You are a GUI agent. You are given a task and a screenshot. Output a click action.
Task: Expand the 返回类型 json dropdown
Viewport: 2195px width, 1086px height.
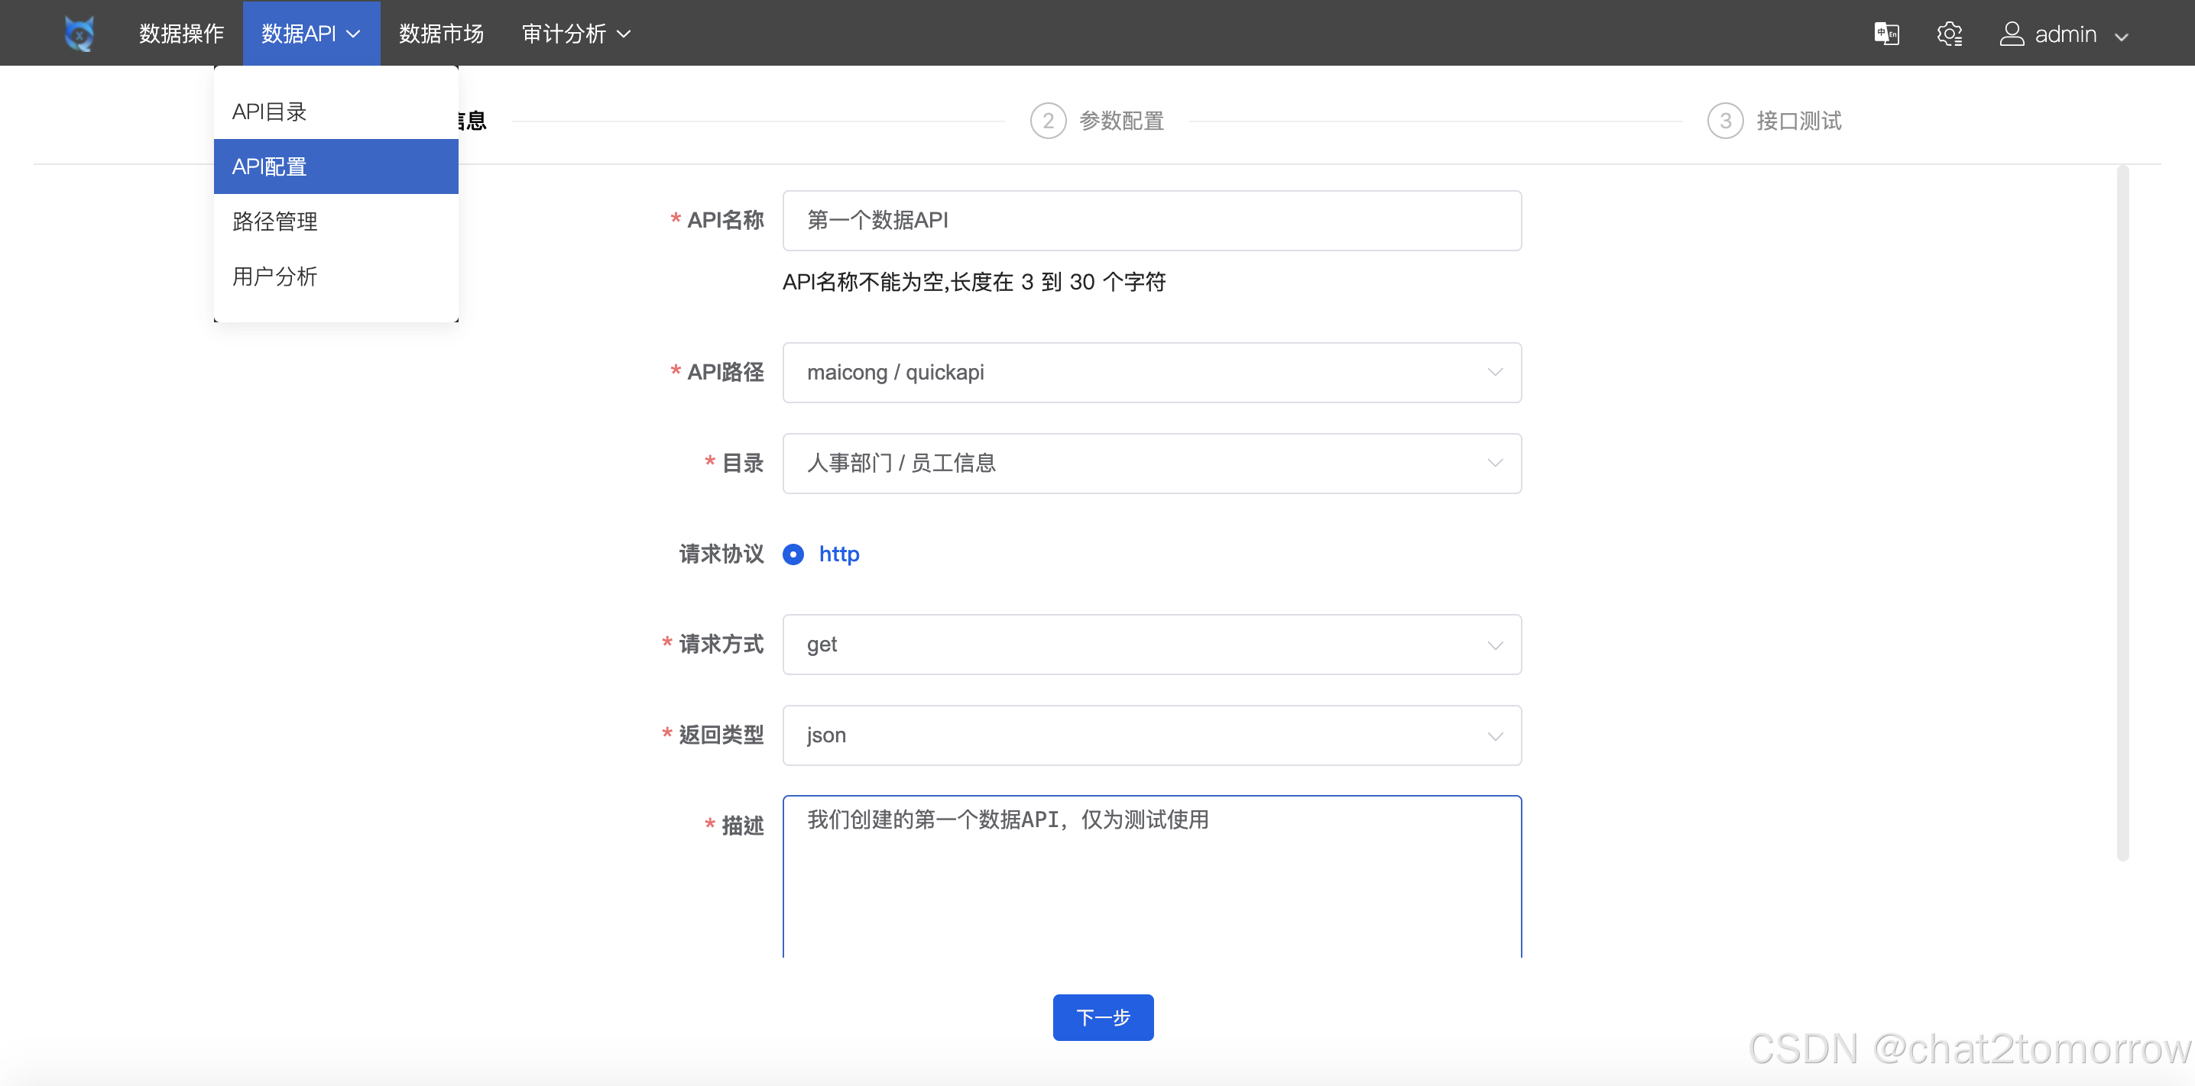click(1151, 735)
